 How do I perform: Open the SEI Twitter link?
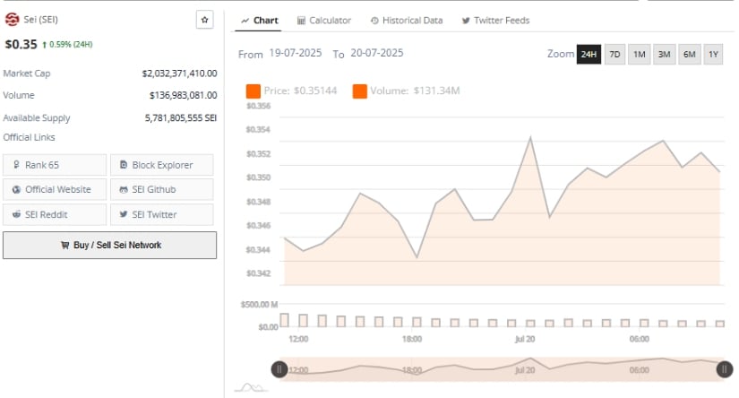pos(161,214)
